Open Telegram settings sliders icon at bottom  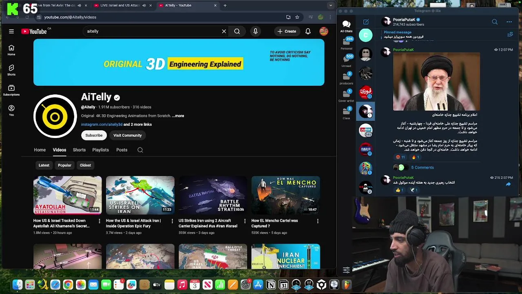346,270
